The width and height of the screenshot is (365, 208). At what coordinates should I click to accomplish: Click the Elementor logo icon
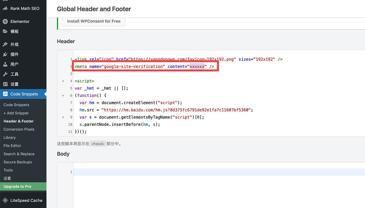pos(5,21)
